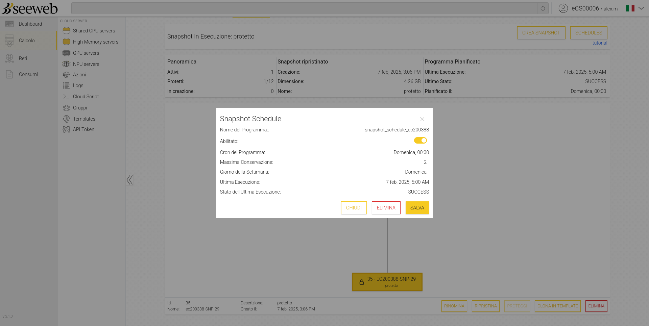Image resolution: width=649 pixels, height=326 pixels.
Task: Edit the Massima Conservazione field
Action: click(x=377, y=162)
